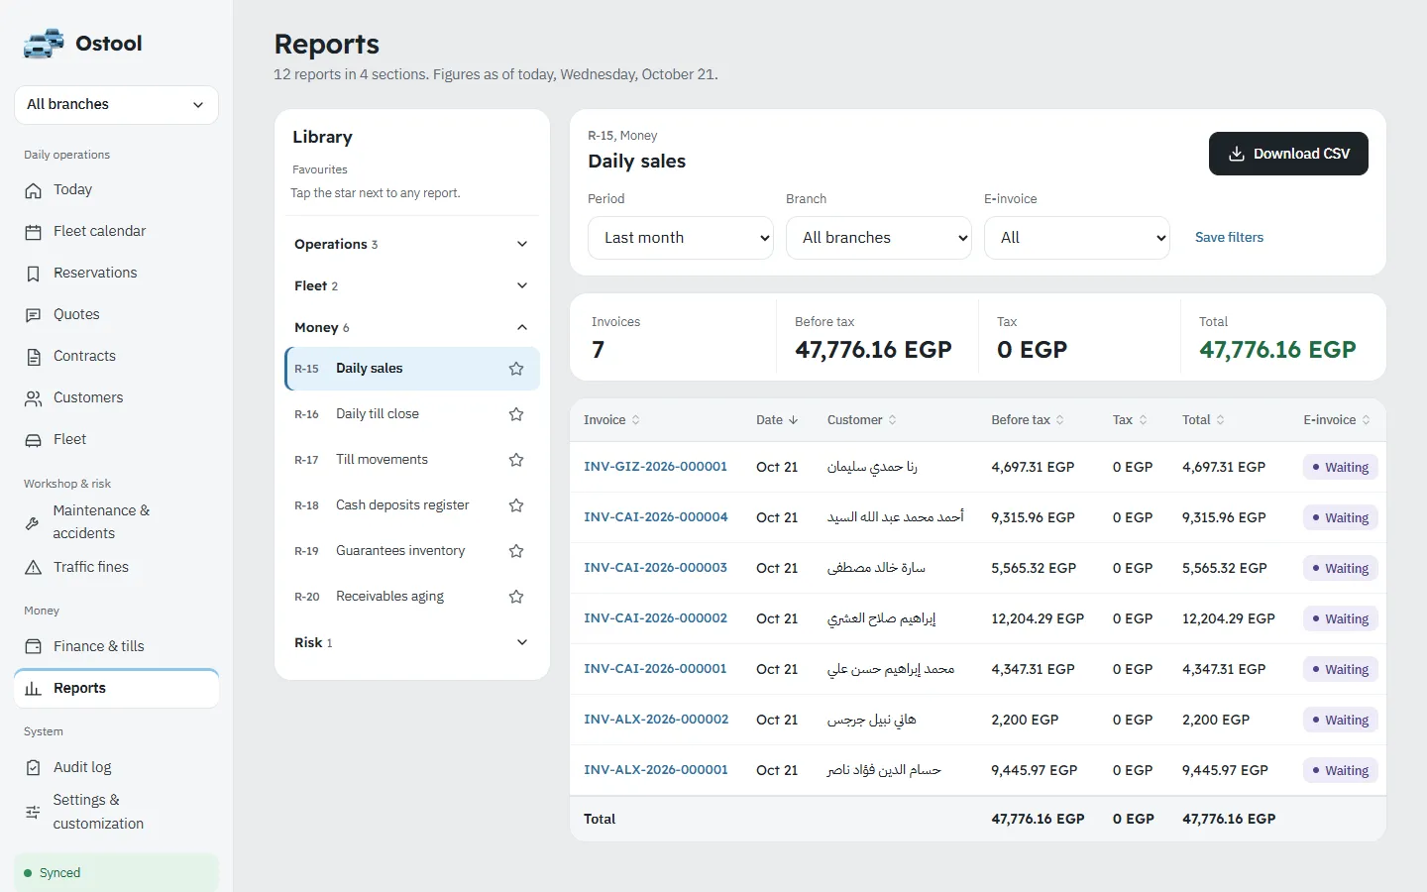Click the Finance & tills icon
The height and width of the screenshot is (892, 1427).
tap(34, 646)
